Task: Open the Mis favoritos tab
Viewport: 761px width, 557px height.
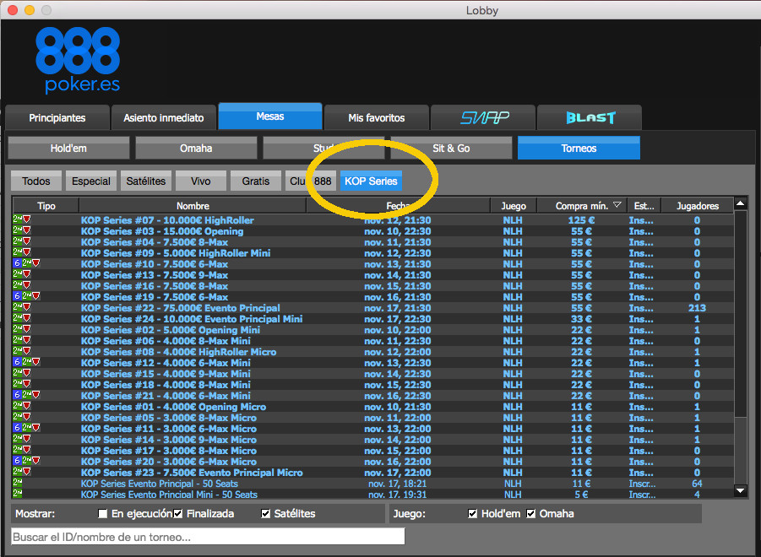Action: [377, 117]
